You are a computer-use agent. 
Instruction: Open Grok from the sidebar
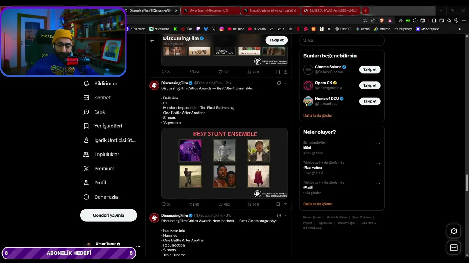pyautogui.click(x=95, y=112)
